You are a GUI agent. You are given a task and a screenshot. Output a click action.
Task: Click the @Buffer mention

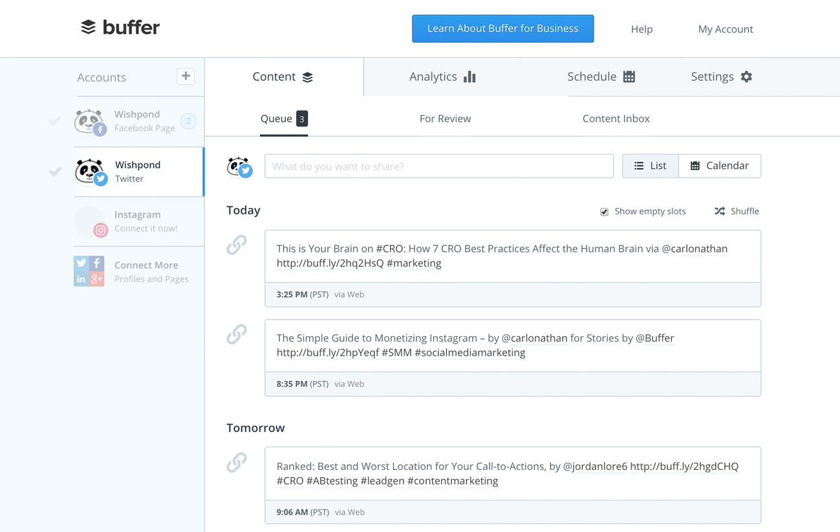(x=655, y=338)
